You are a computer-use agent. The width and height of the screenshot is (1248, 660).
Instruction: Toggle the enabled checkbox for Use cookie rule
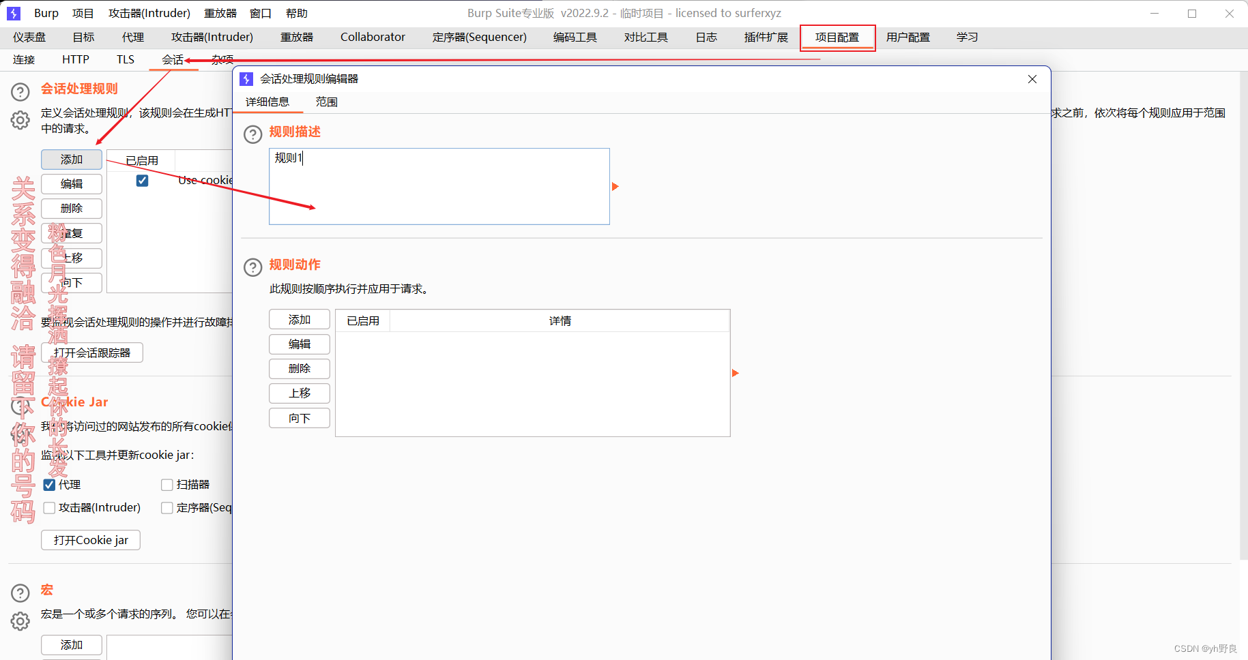[x=142, y=181]
